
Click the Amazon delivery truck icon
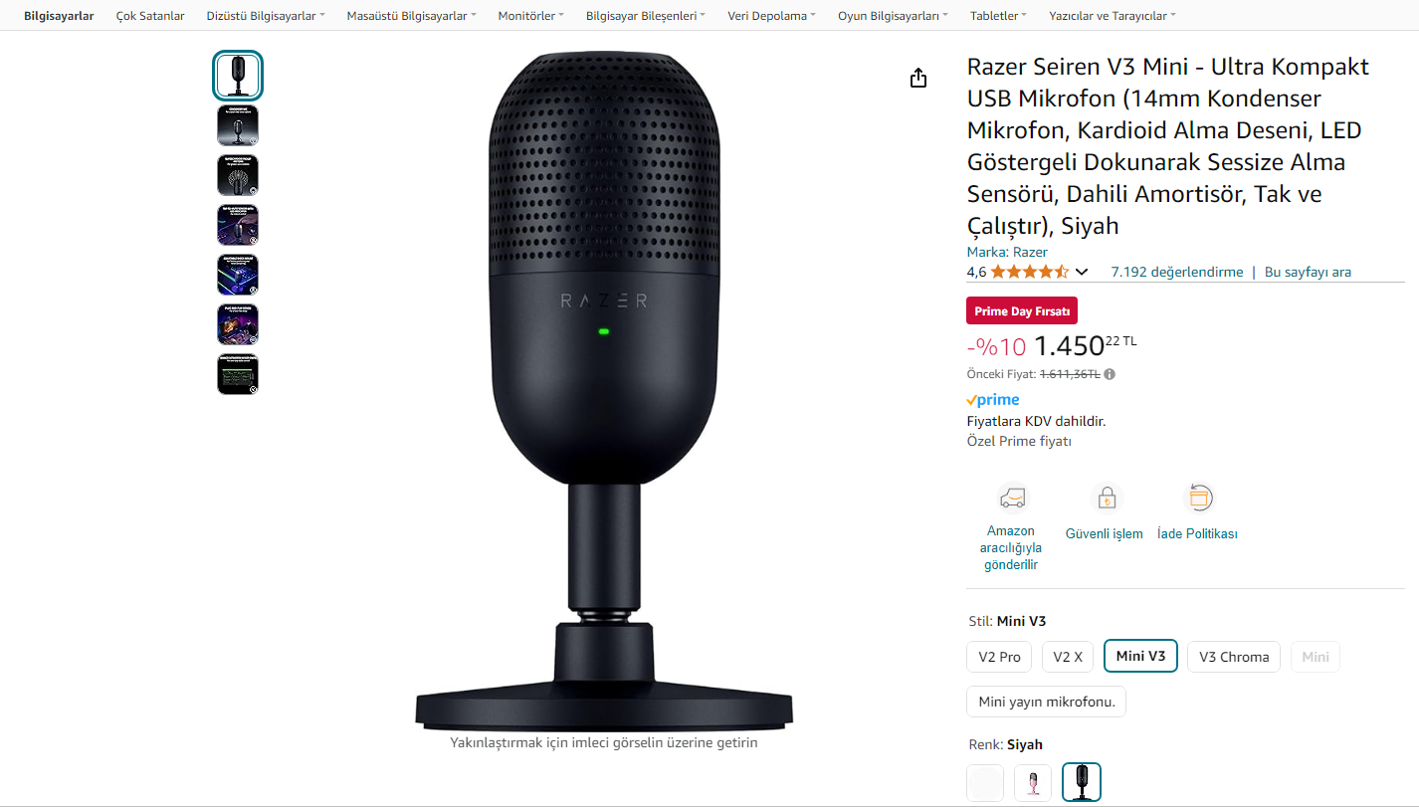pyautogui.click(x=1012, y=497)
